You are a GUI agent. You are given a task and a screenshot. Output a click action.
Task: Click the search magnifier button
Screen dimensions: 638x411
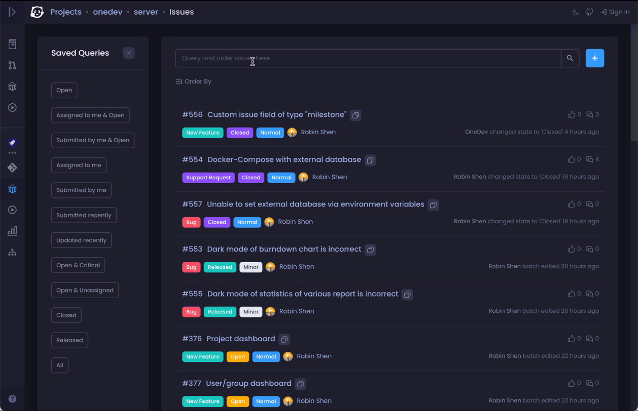point(570,58)
